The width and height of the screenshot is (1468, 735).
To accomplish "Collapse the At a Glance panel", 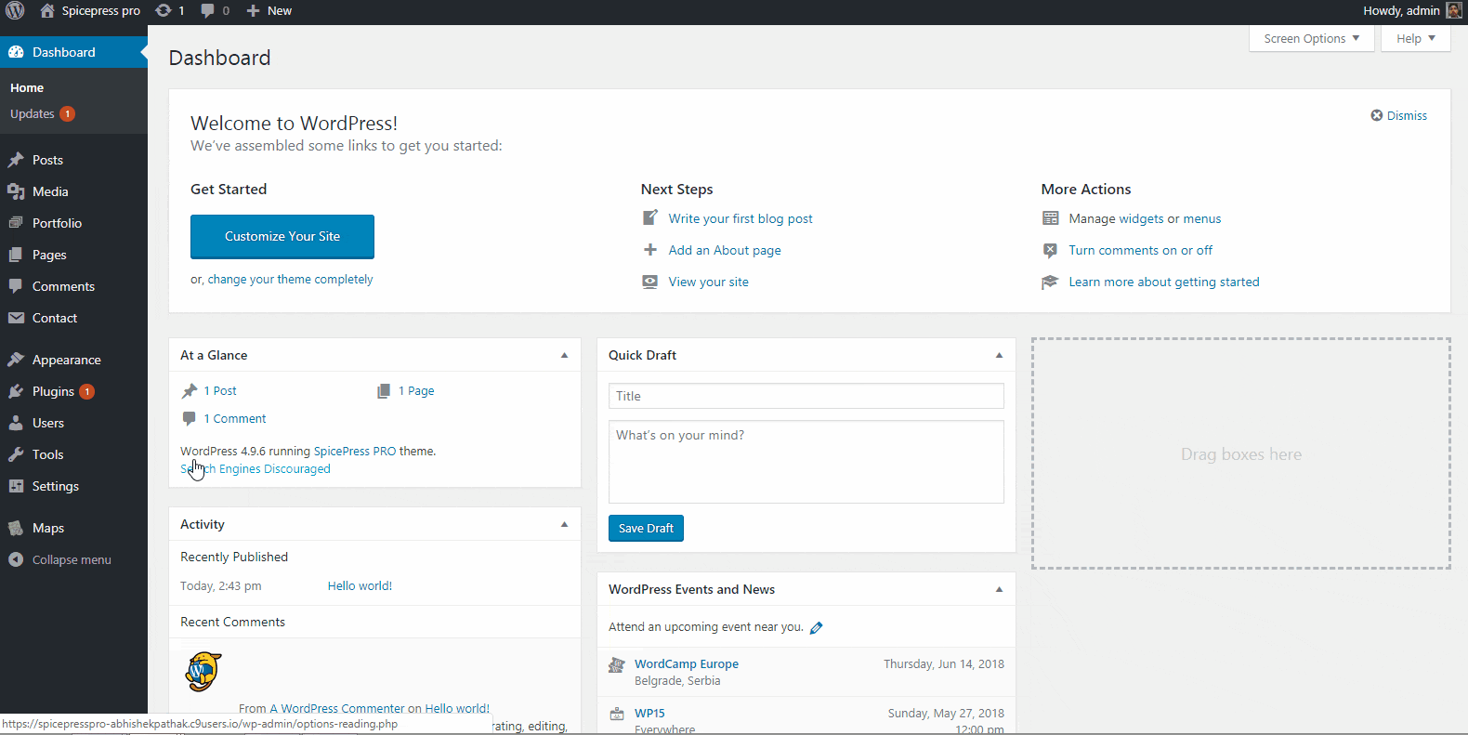I will point(564,355).
